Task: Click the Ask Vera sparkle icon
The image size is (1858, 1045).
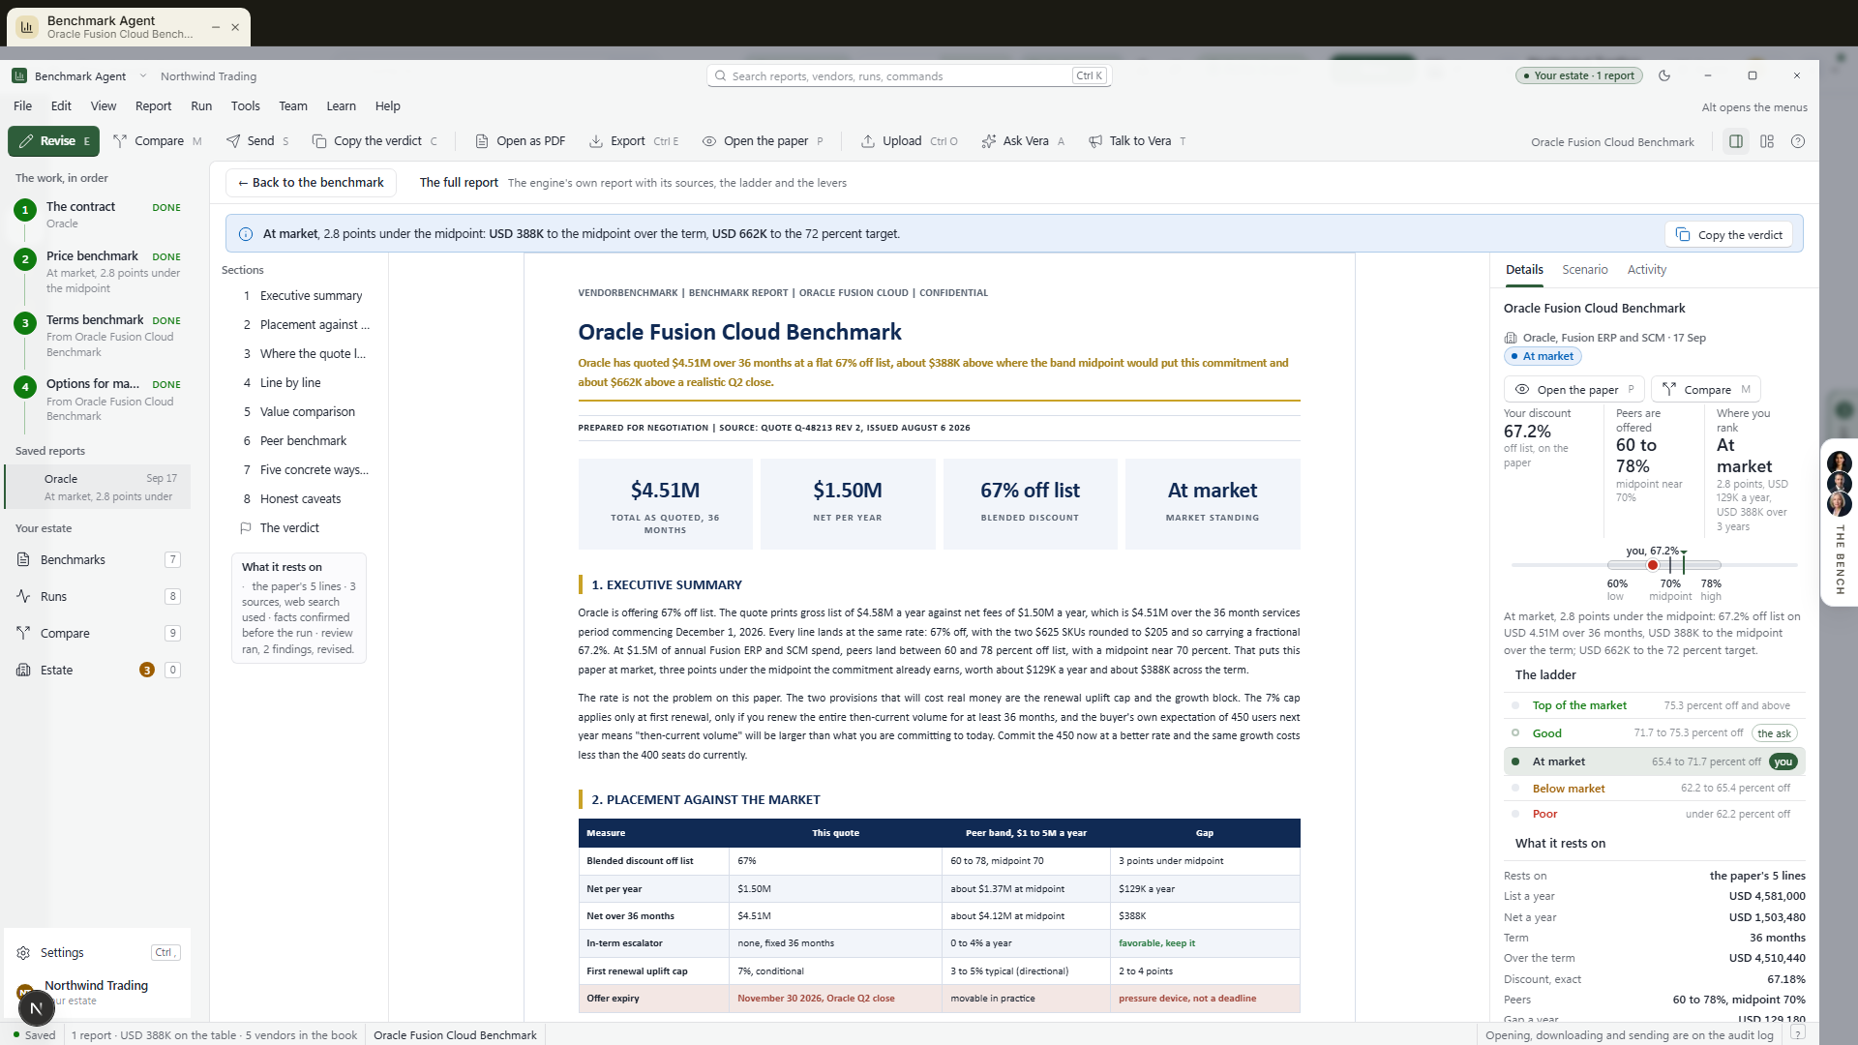Action: click(x=988, y=141)
